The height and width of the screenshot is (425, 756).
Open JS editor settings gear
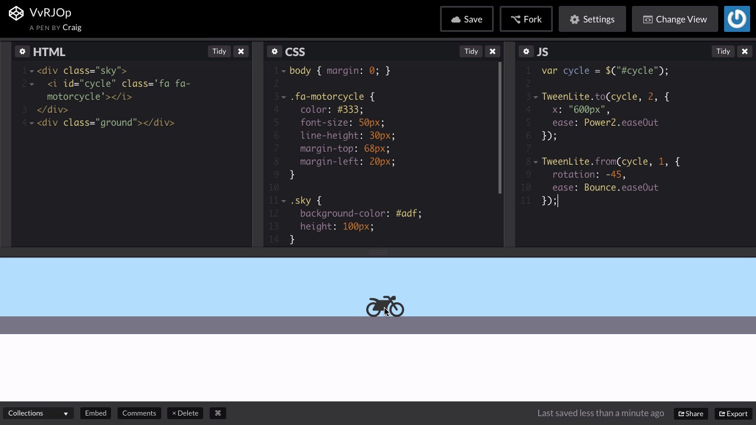[526, 51]
